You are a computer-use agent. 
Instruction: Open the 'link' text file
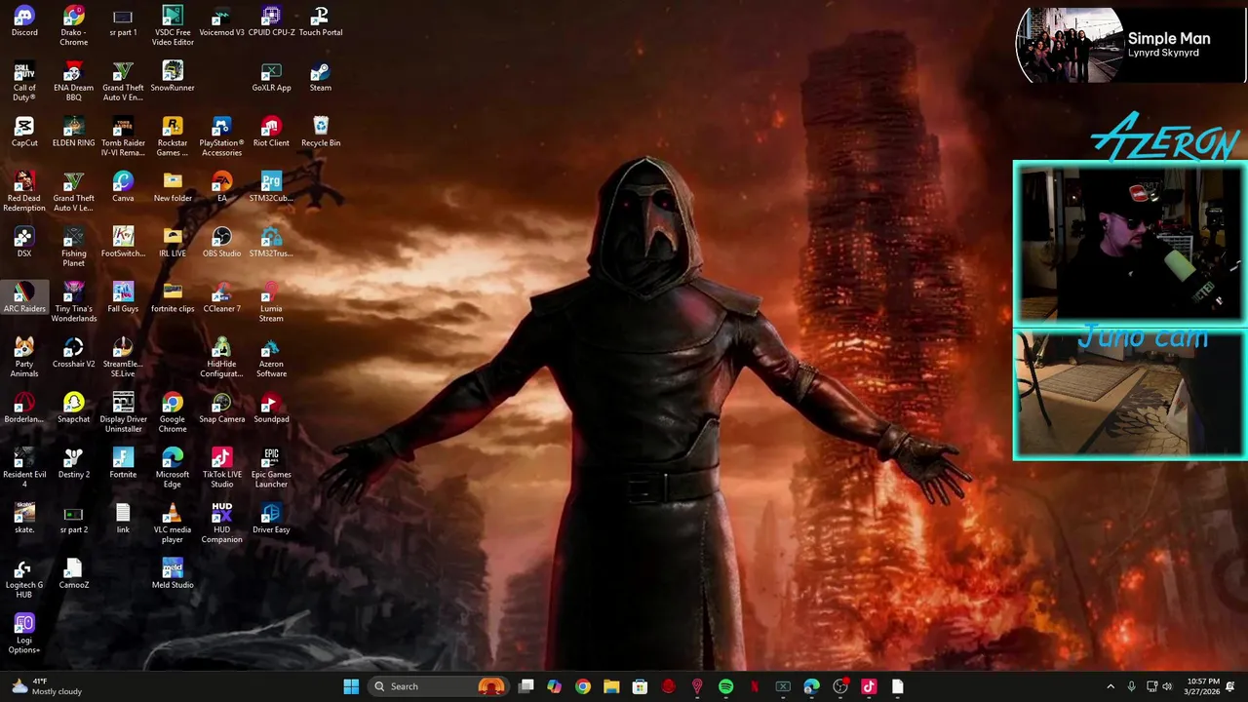[123, 520]
